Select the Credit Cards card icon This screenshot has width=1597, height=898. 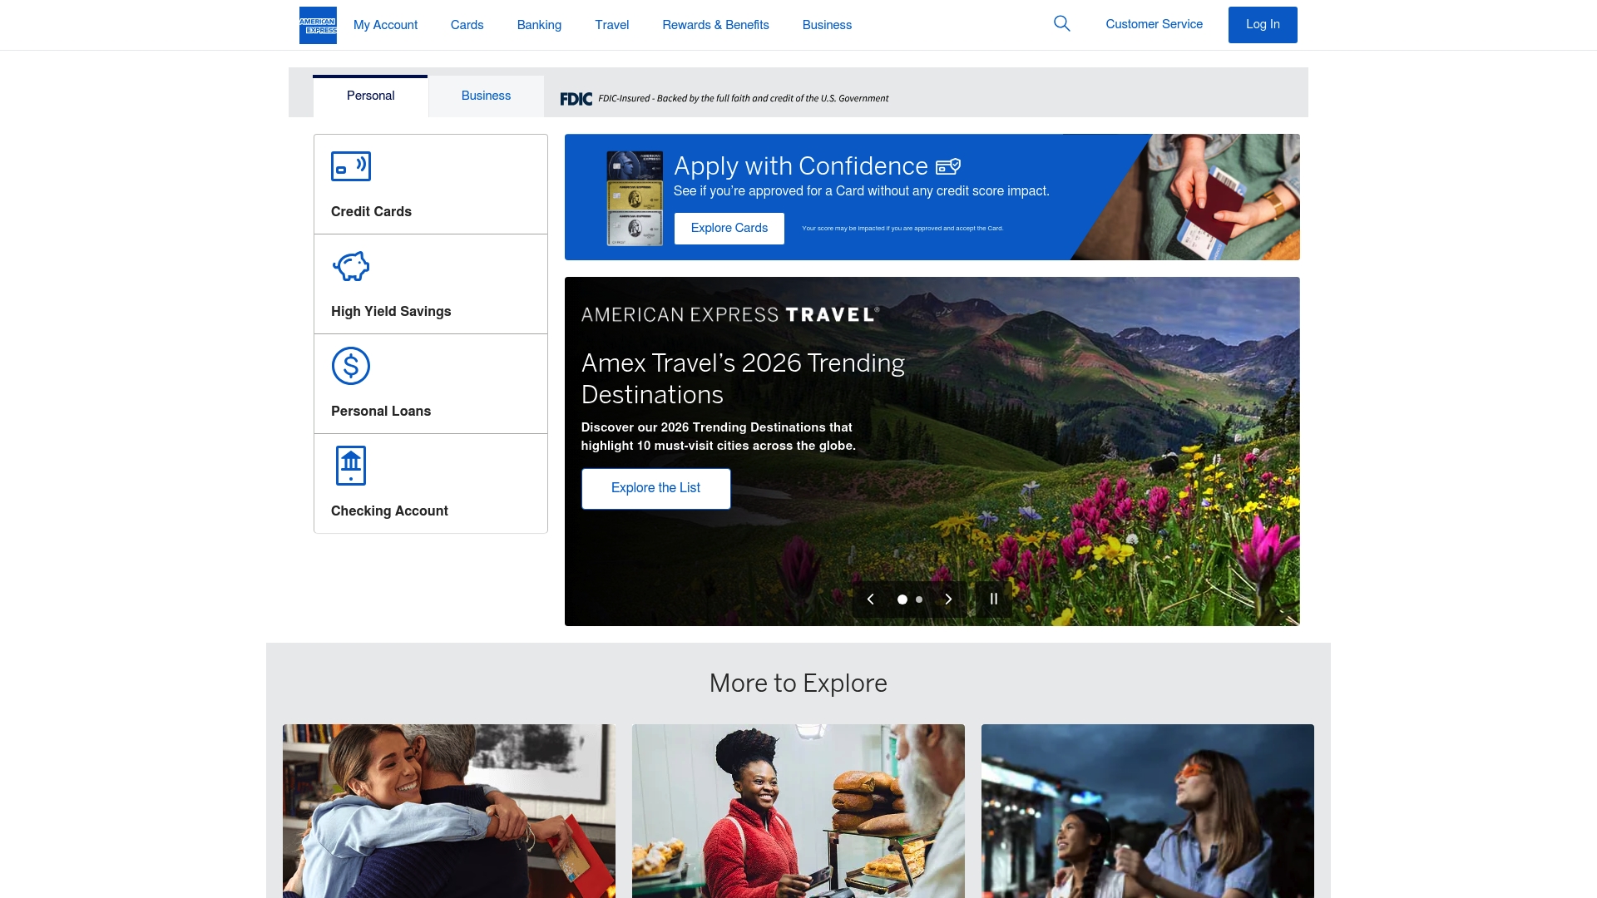[x=350, y=165]
